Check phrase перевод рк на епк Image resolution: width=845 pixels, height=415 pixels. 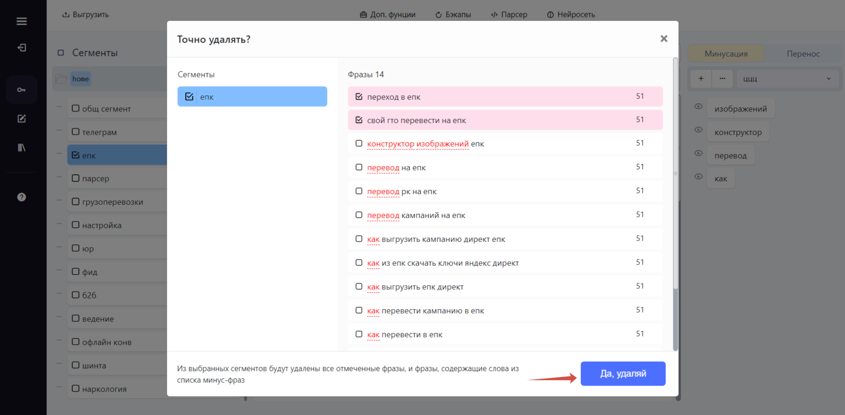(359, 191)
